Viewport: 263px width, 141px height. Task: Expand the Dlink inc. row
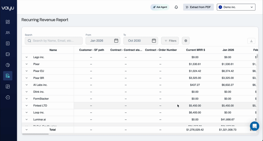pos(27,92)
